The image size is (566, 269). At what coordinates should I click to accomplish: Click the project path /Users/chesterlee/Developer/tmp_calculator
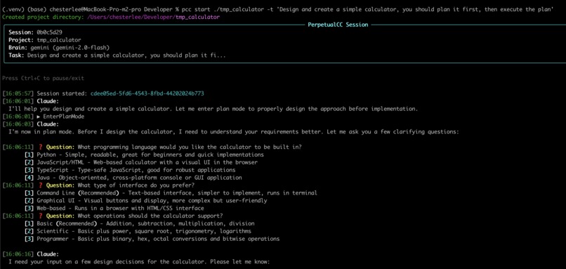coord(153,17)
